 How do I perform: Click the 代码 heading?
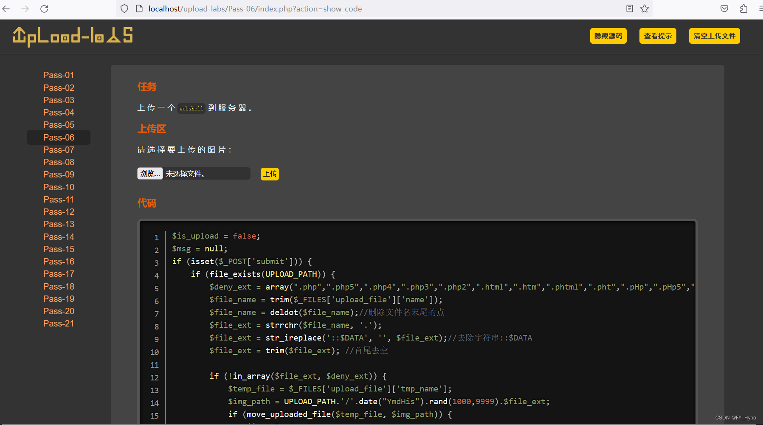tap(147, 203)
